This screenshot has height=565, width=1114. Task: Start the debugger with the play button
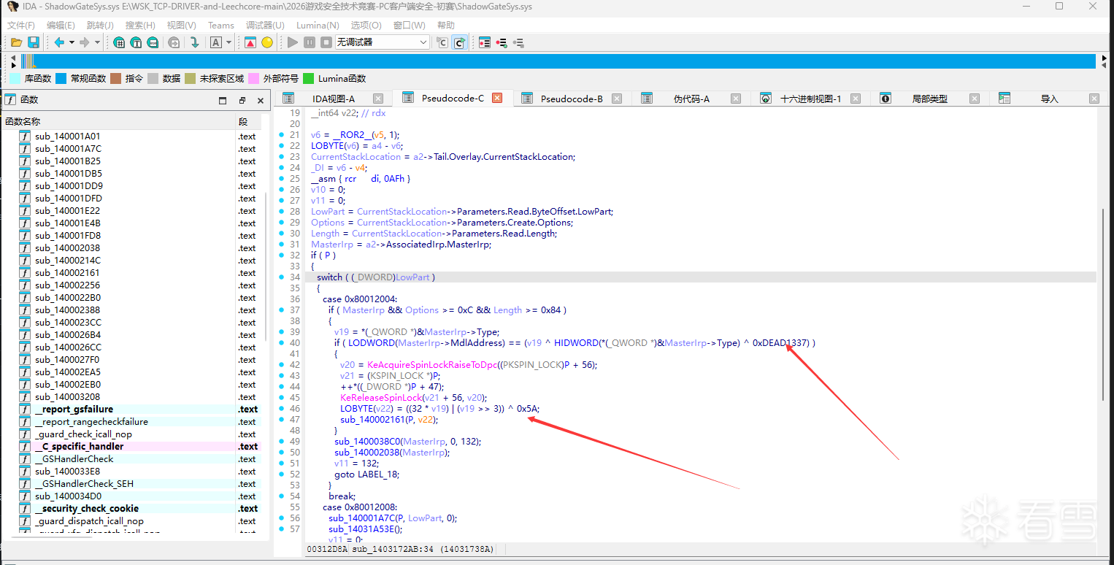(293, 42)
